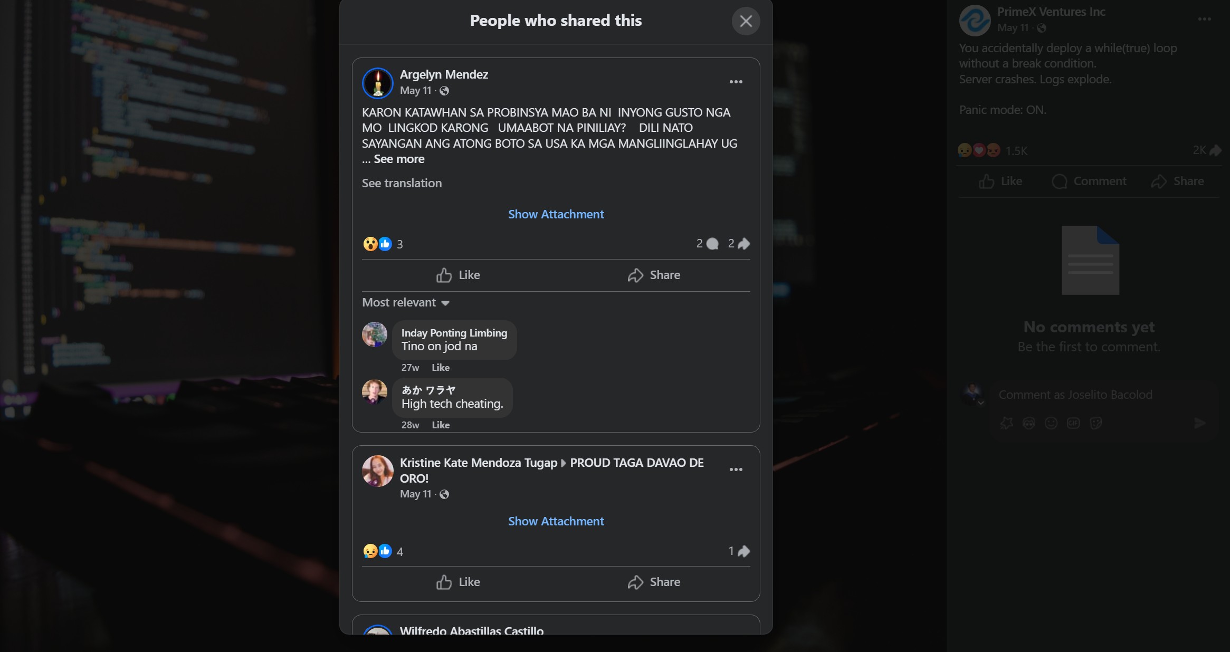Expand post text with See more
This screenshot has height=652, width=1230.
click(x=399, y=159)
